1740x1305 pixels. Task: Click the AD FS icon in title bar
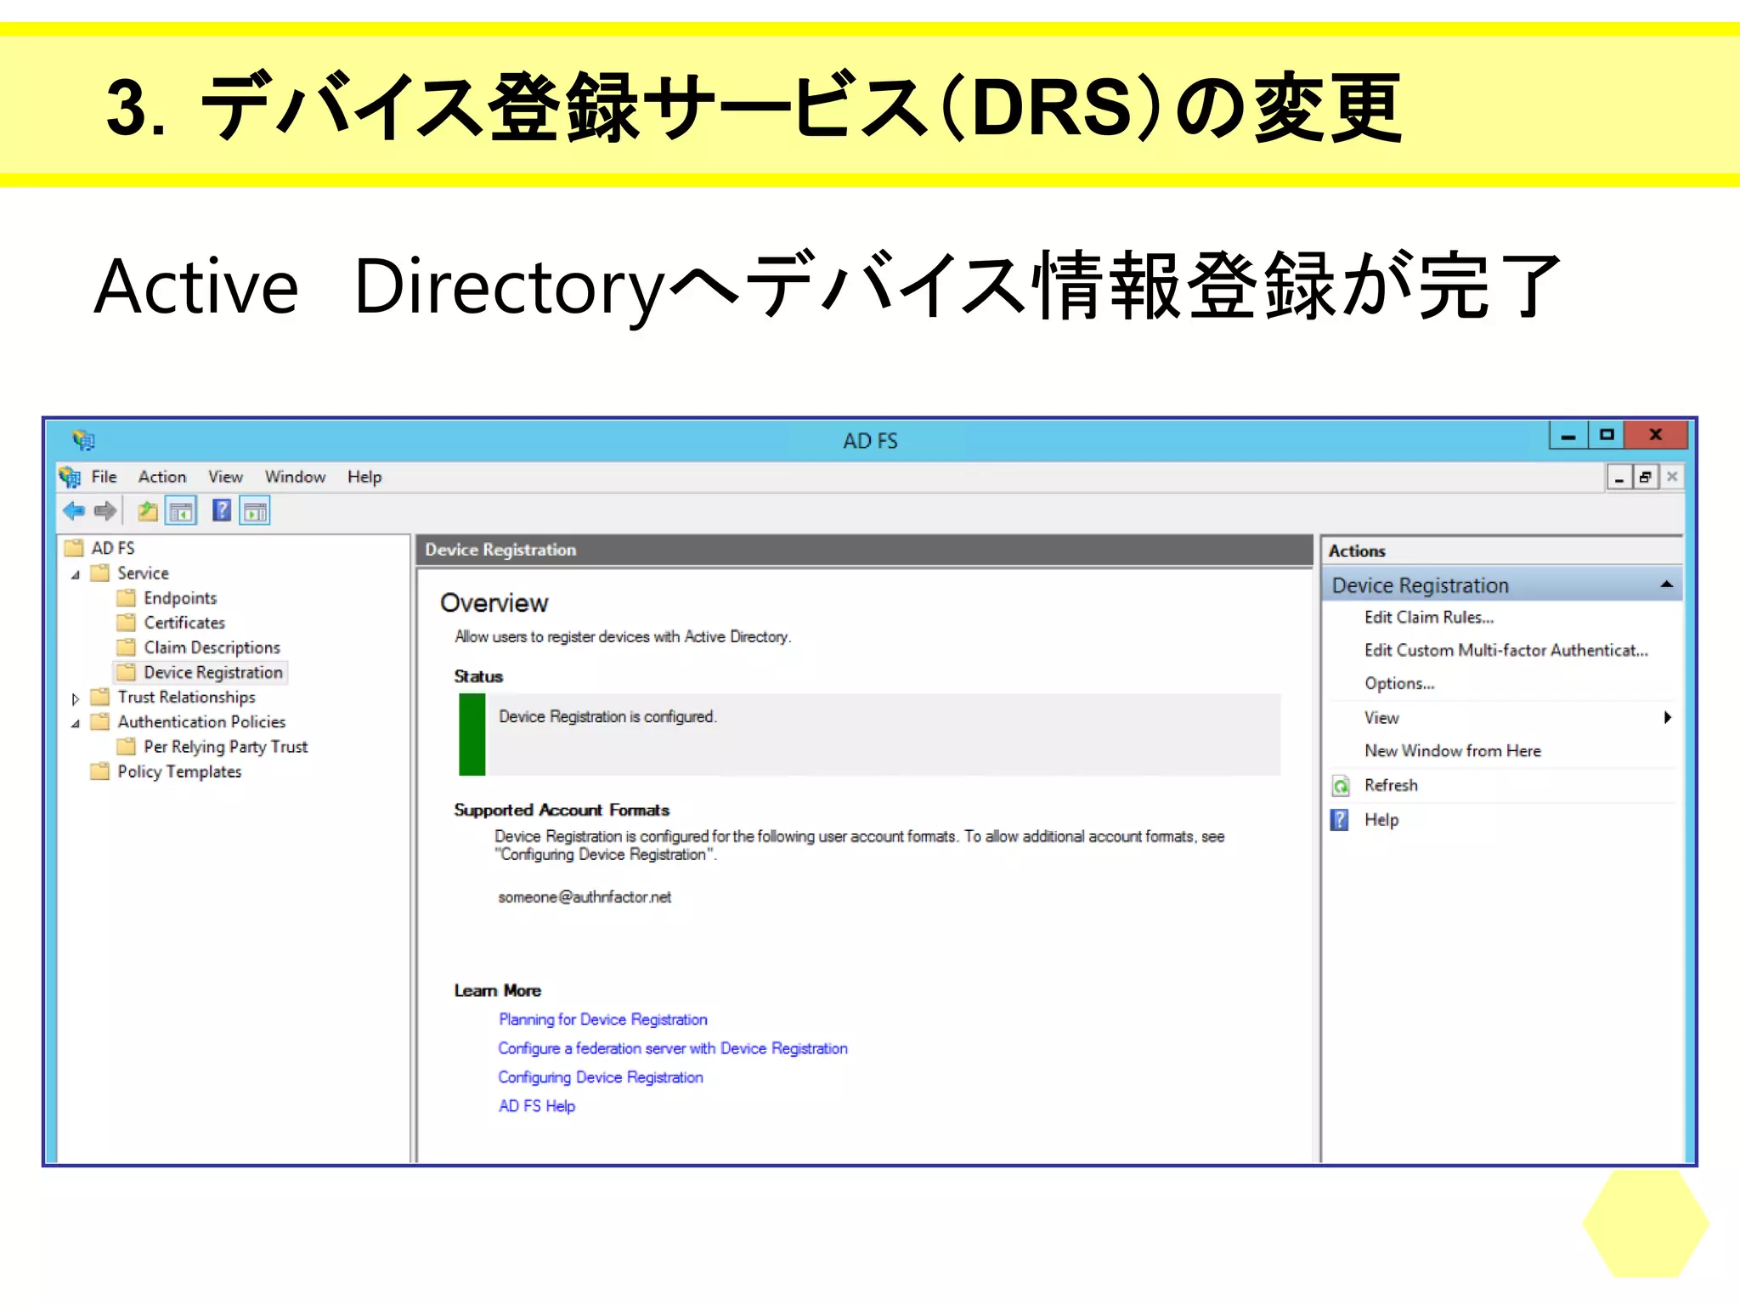tap(83, 440)
